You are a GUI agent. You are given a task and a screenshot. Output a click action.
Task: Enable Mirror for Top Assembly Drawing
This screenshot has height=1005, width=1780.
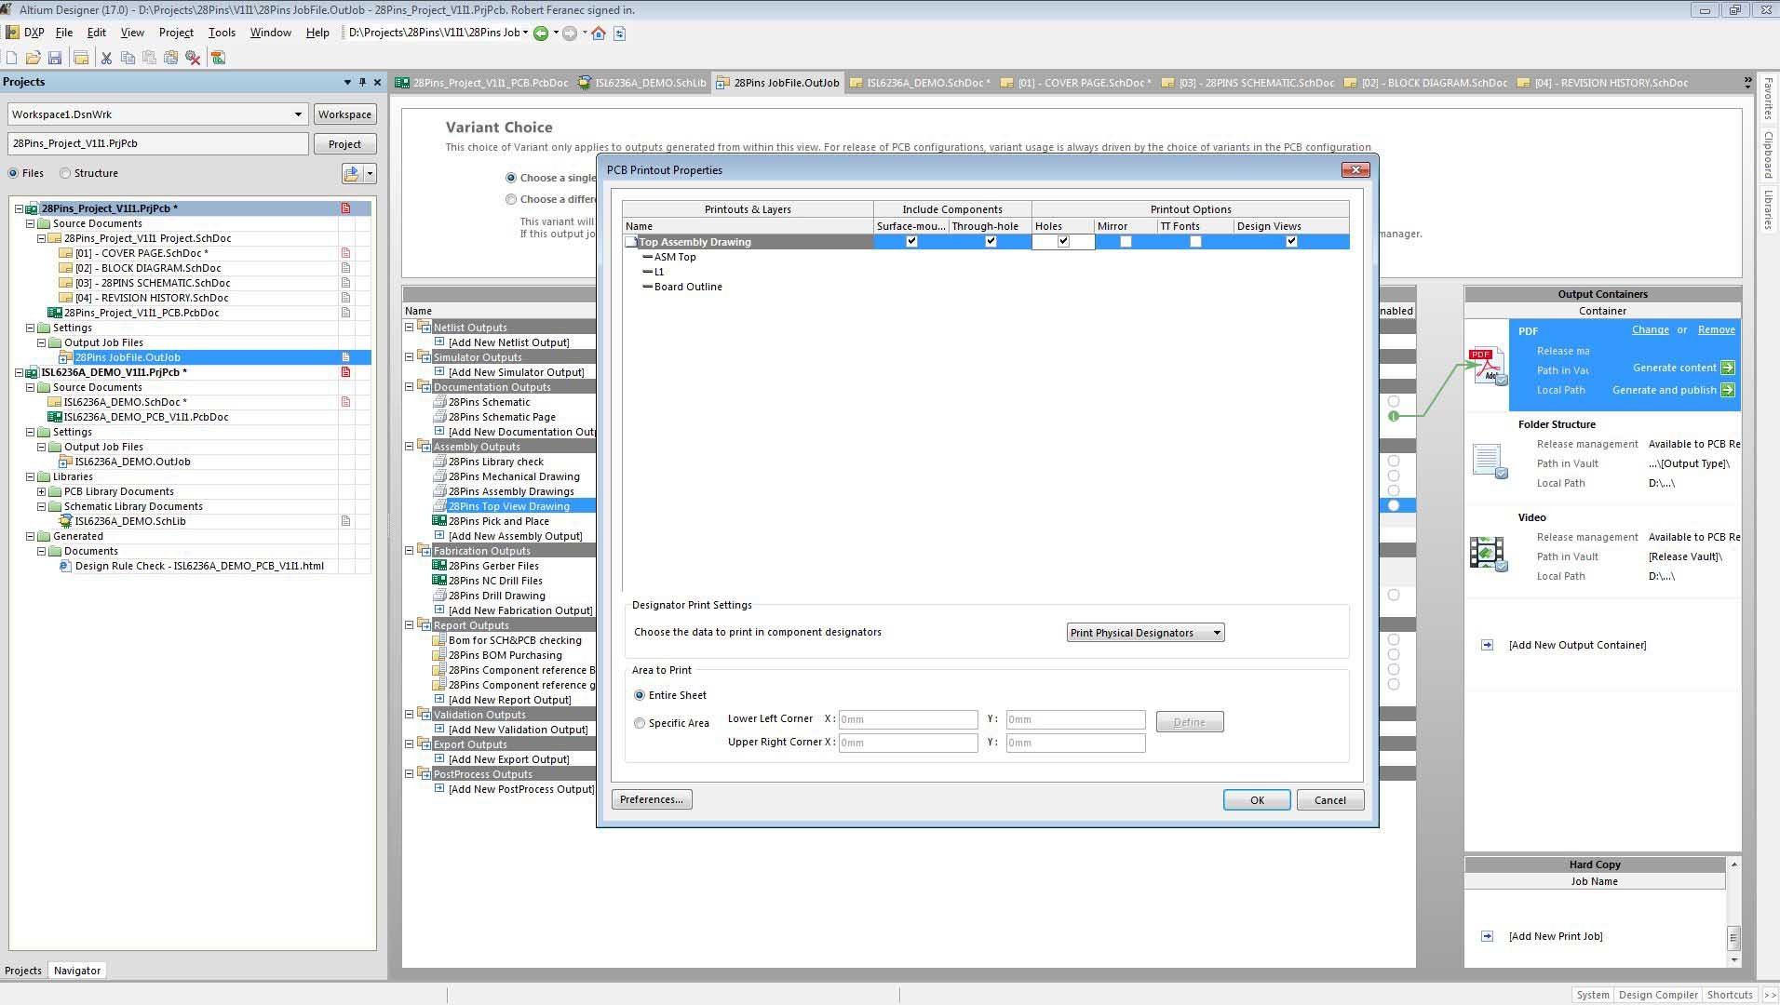tap(1126, 242)
